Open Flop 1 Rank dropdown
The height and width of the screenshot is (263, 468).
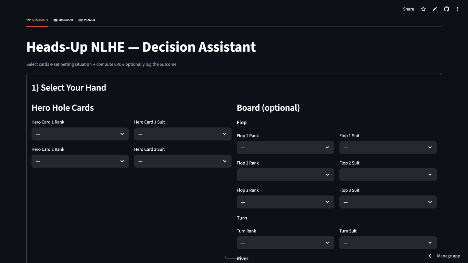pyautogui.click(x=285, y=147)
